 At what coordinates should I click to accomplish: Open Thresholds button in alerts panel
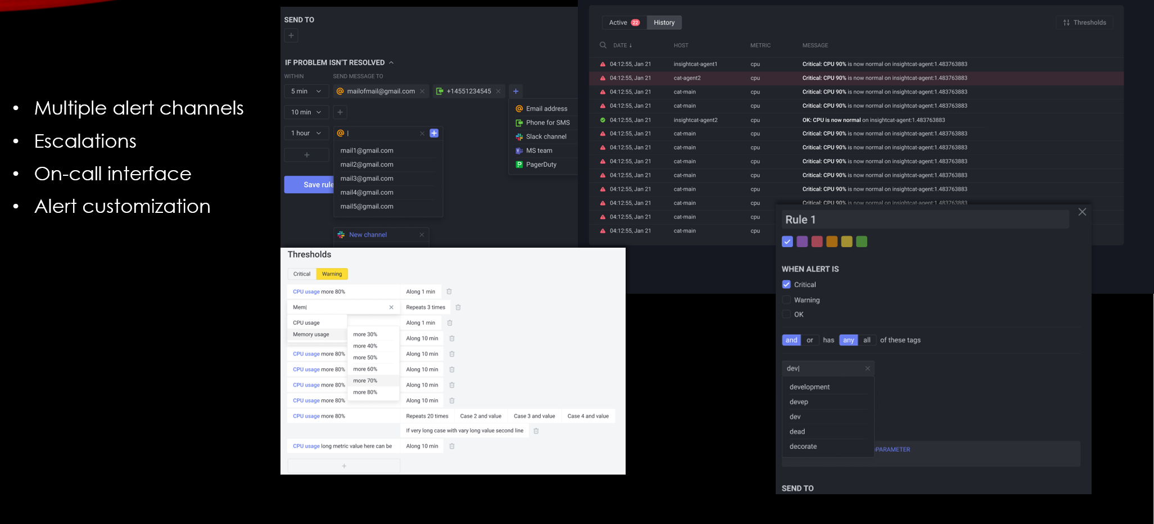[x=1084, y=22]
